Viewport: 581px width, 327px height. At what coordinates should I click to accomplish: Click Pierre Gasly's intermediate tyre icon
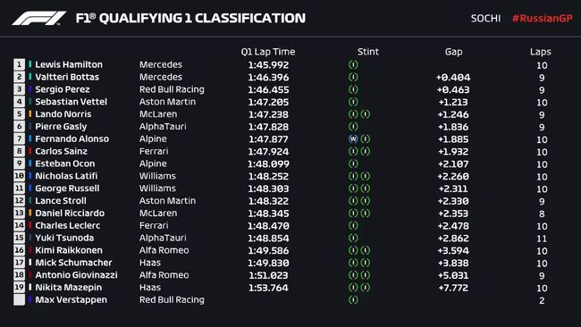pos(353,126)
